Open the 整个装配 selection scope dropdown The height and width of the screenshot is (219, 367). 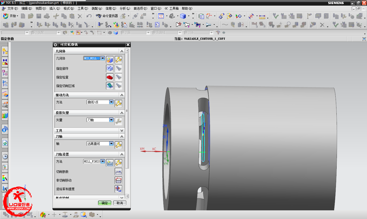pyautogui.click(x=59, y=33)
